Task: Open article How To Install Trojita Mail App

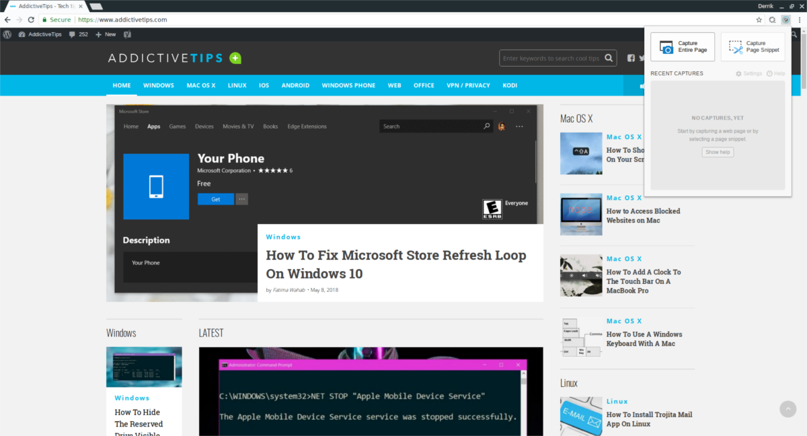Action: [649, 419]
